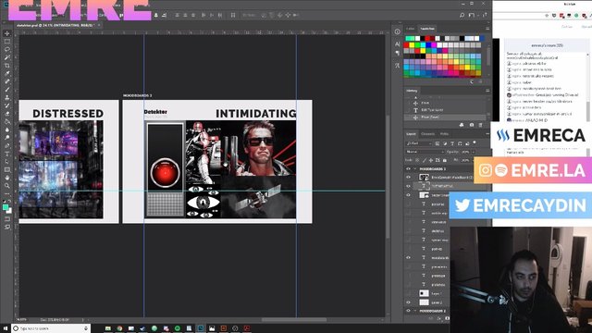Click the canvas horizontal scrollbar

[294, 320]
